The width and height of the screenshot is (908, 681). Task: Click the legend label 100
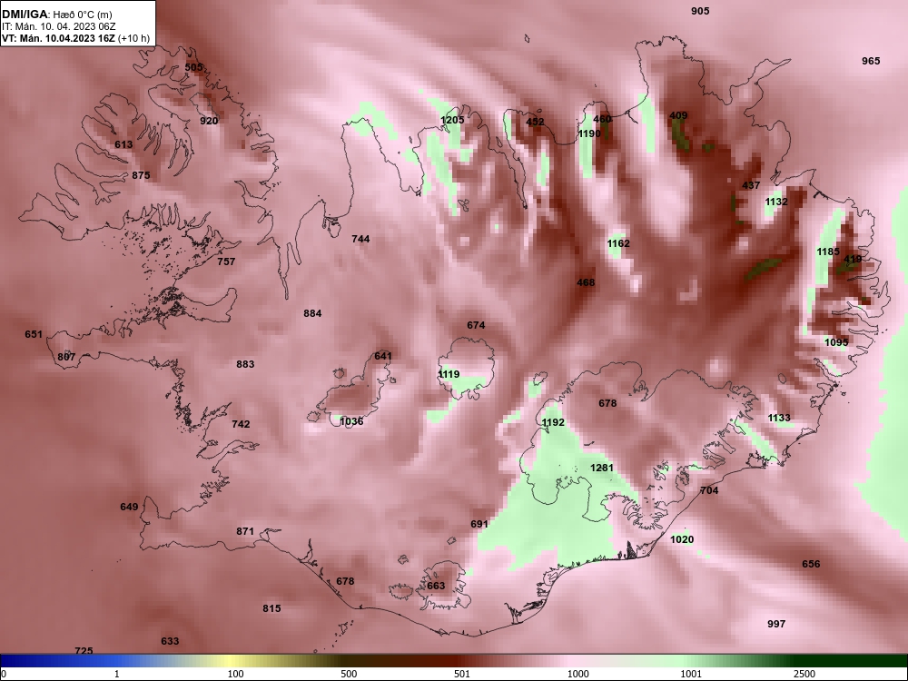236,674
